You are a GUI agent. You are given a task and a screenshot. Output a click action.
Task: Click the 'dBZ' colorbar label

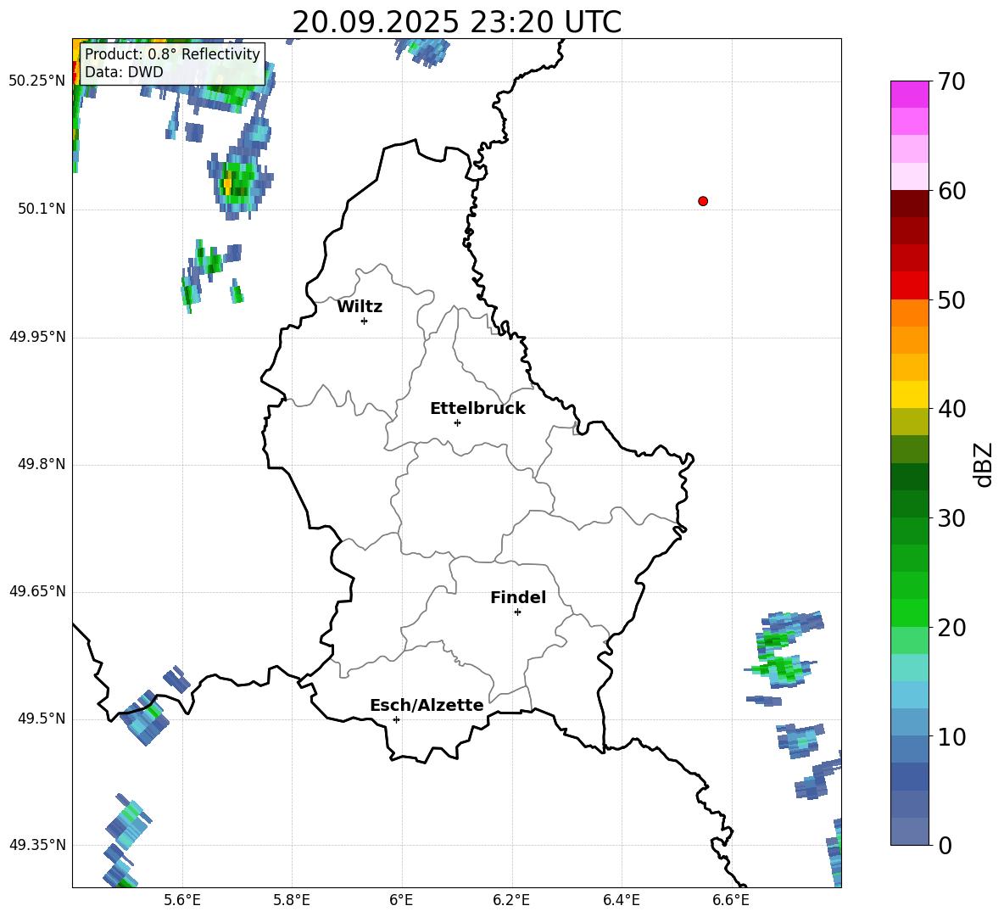pyautogui.click(x=984, y=465)
